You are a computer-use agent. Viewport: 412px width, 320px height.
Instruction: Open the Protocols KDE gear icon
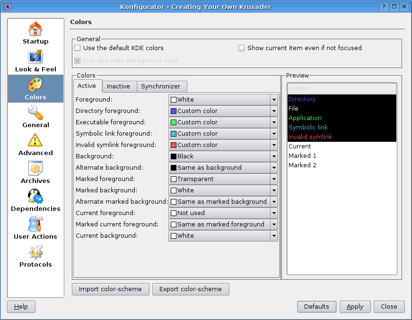coord(35,252)
